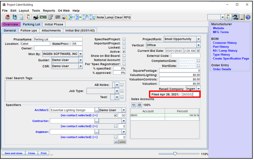This screenshot has width=254, height=160.
Task: Toggle Show on Bid Board checkbox
Action: point(124,56)
